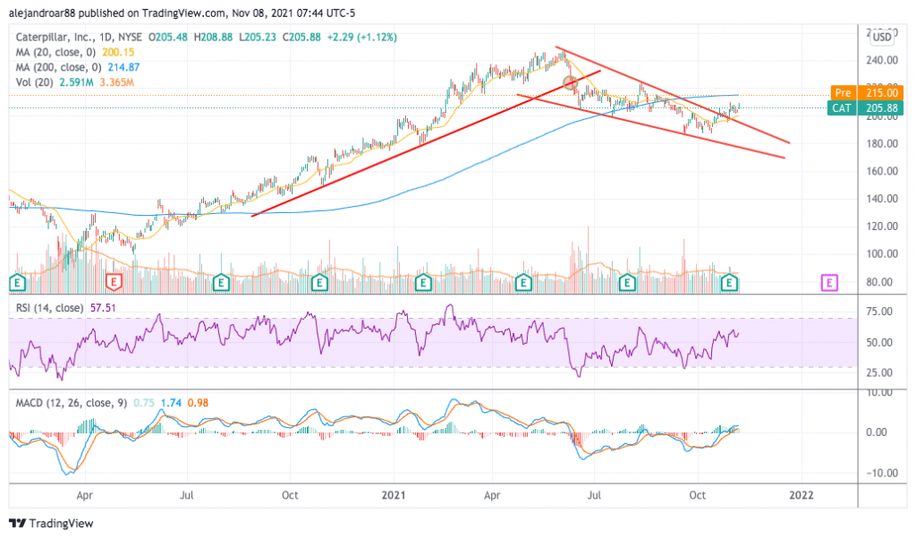
Task: Click the -10.00 MACD axis label
Action: point(881,473)
